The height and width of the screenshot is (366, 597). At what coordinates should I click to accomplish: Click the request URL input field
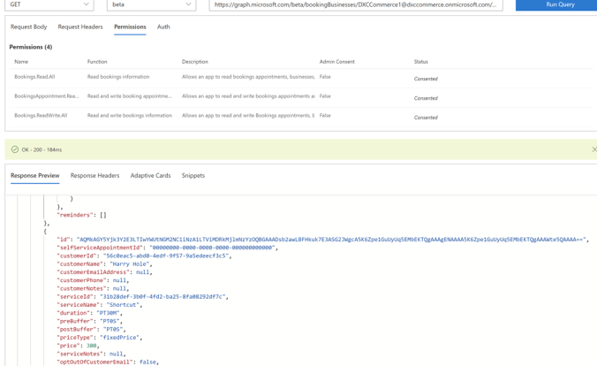tap(355, 4)
